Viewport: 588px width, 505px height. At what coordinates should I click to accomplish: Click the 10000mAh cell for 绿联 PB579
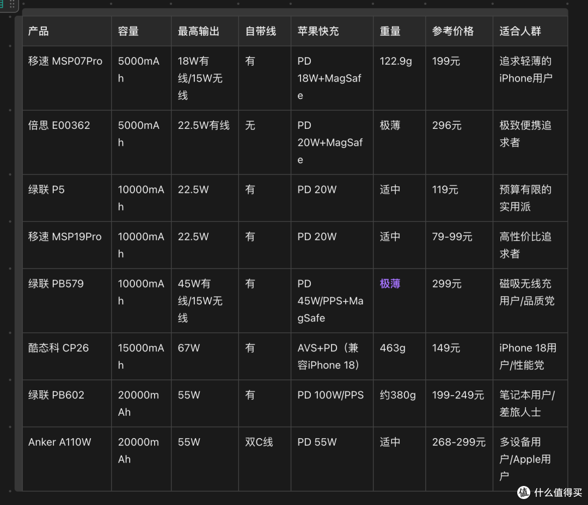coord(142,301)
